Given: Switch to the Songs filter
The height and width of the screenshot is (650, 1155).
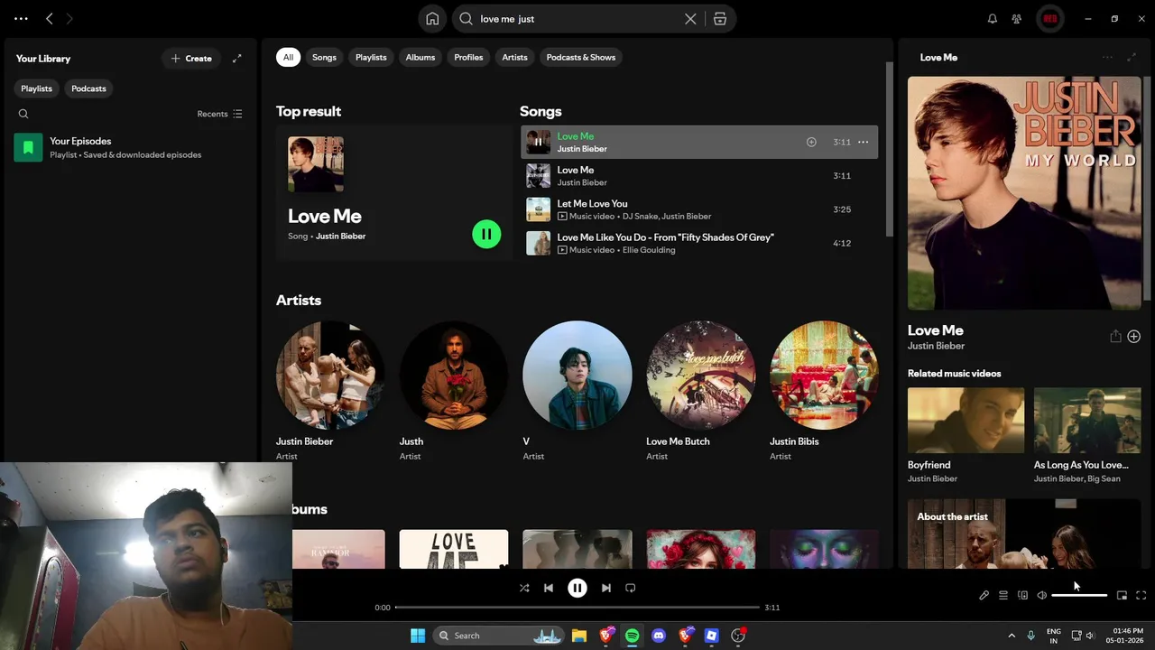Looking at the screenshot, I should 324,57.
